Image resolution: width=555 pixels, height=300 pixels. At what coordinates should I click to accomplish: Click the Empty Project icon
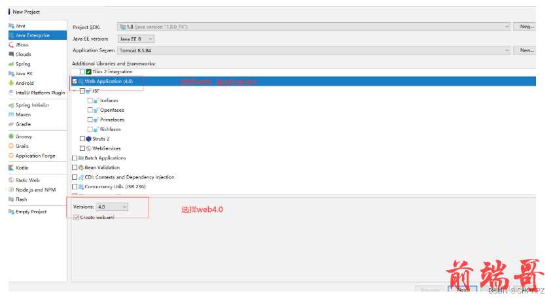11,212
